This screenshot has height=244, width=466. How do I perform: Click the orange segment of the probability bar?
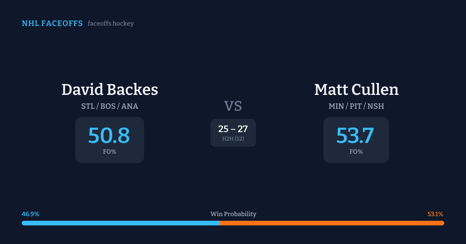[332, 223]
